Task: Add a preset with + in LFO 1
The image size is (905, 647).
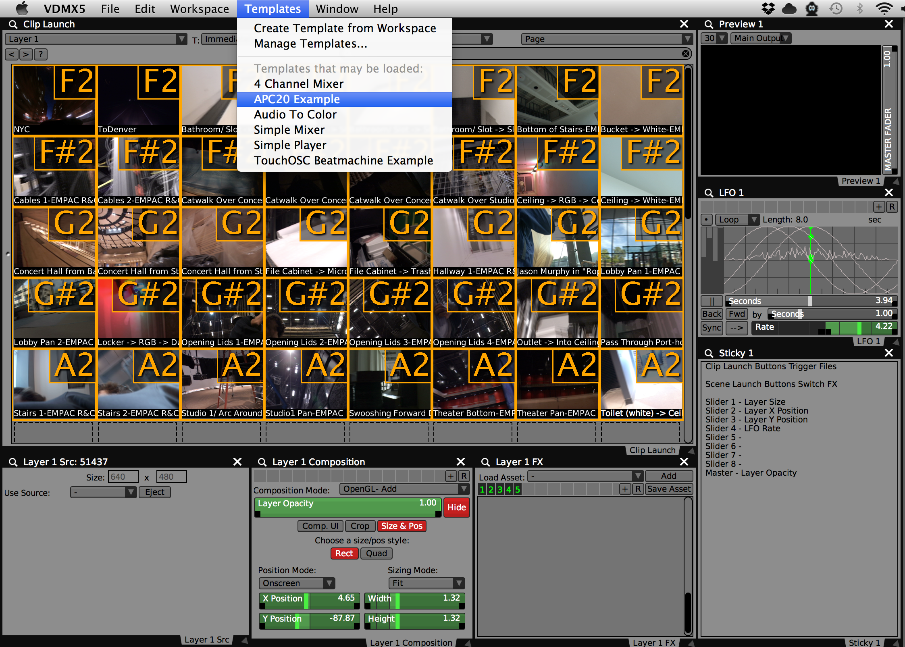Action: tap(879, 207)
